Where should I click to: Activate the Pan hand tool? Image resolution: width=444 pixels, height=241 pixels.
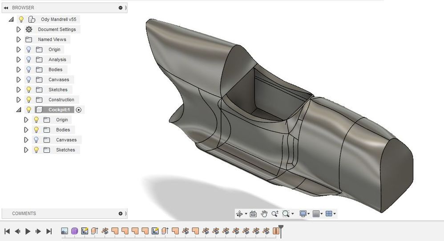(264, 214)
